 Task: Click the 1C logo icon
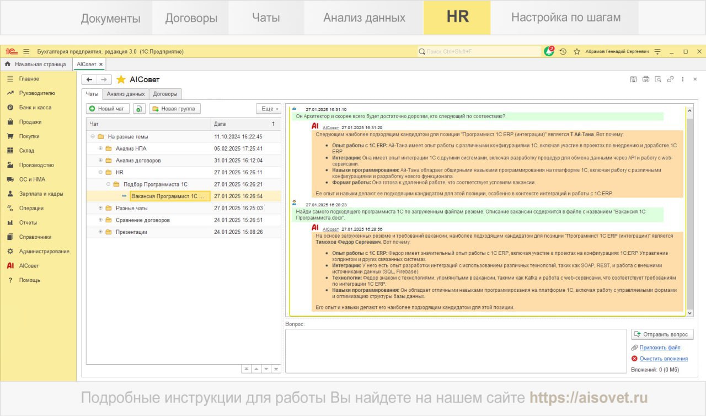[10, 51]
